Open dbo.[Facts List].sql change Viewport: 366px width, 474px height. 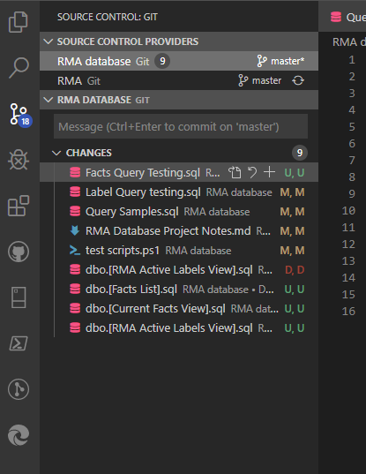[179, 289]
